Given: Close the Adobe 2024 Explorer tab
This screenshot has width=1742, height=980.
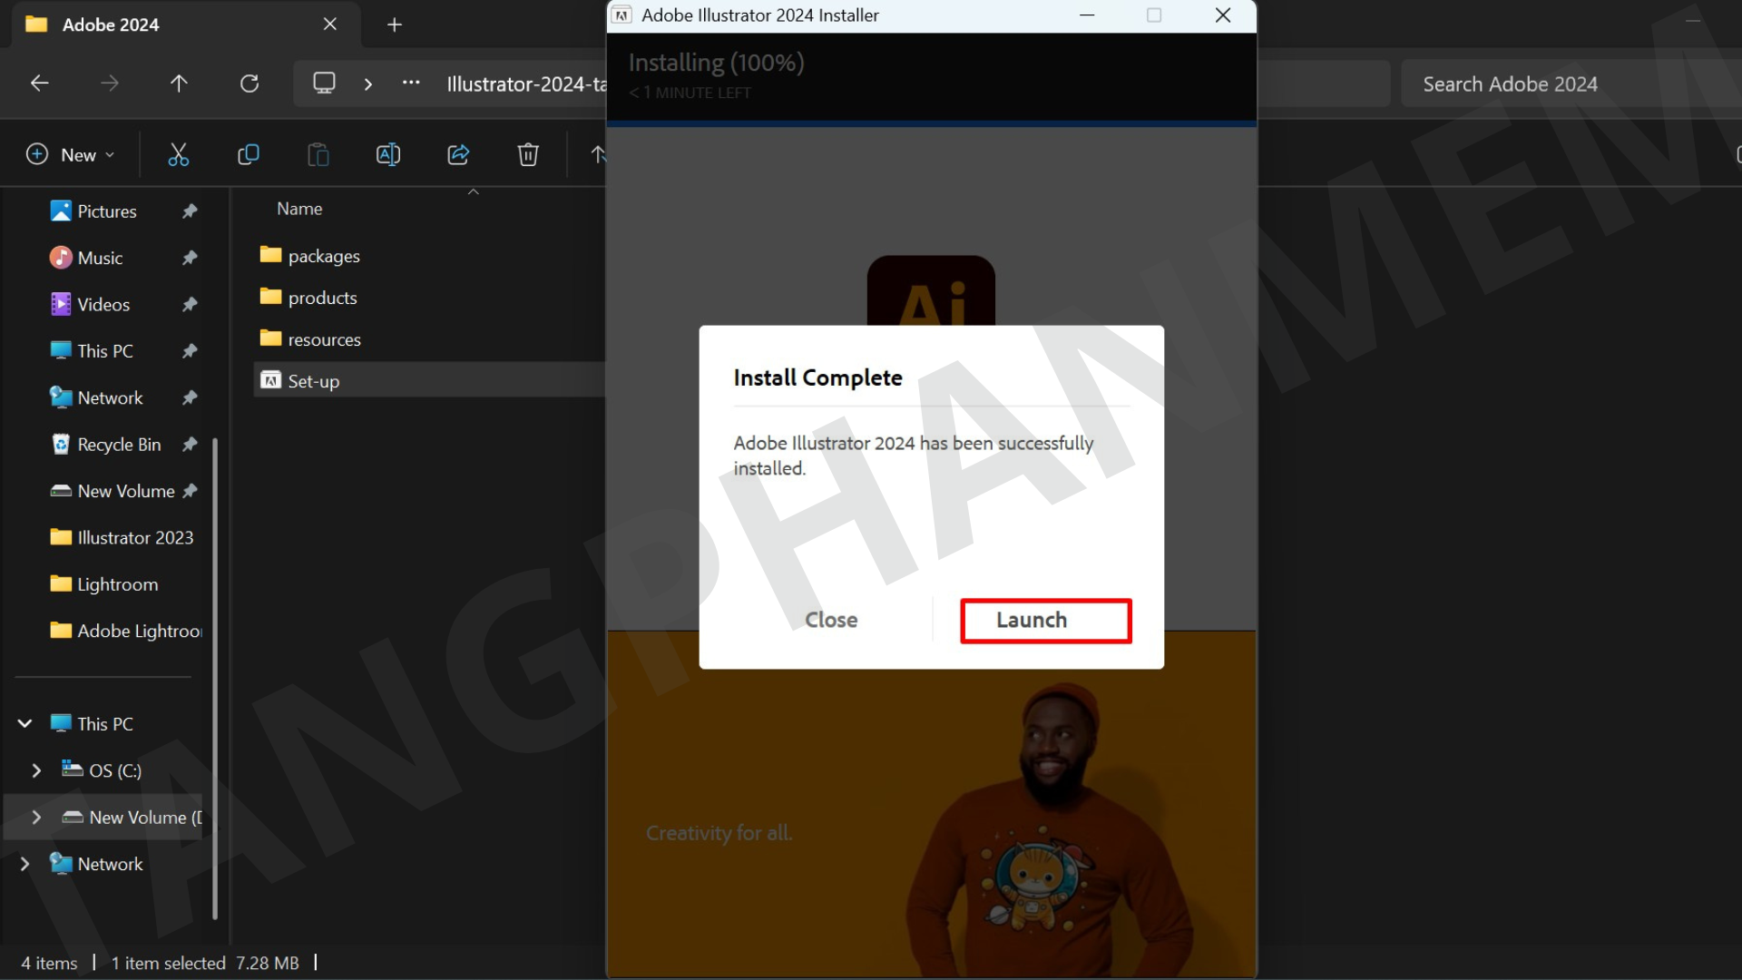Looking at the screenshot, I should pyautogui.click(x=330, y=24).
